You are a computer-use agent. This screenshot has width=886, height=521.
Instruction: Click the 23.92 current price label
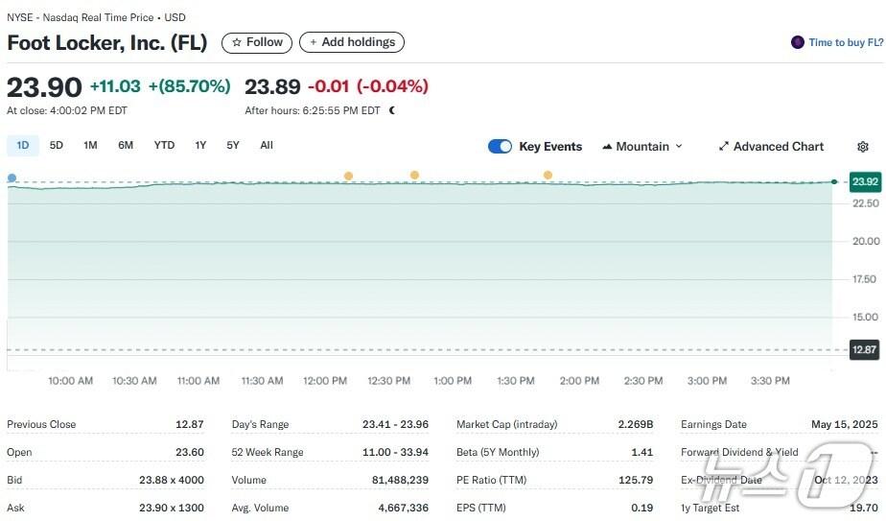(x=865, y=182)
